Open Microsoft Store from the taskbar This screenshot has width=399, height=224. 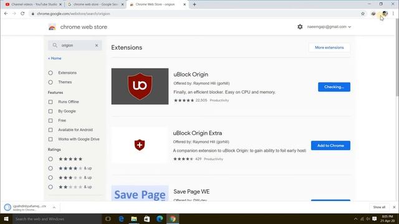pos(147,218)
